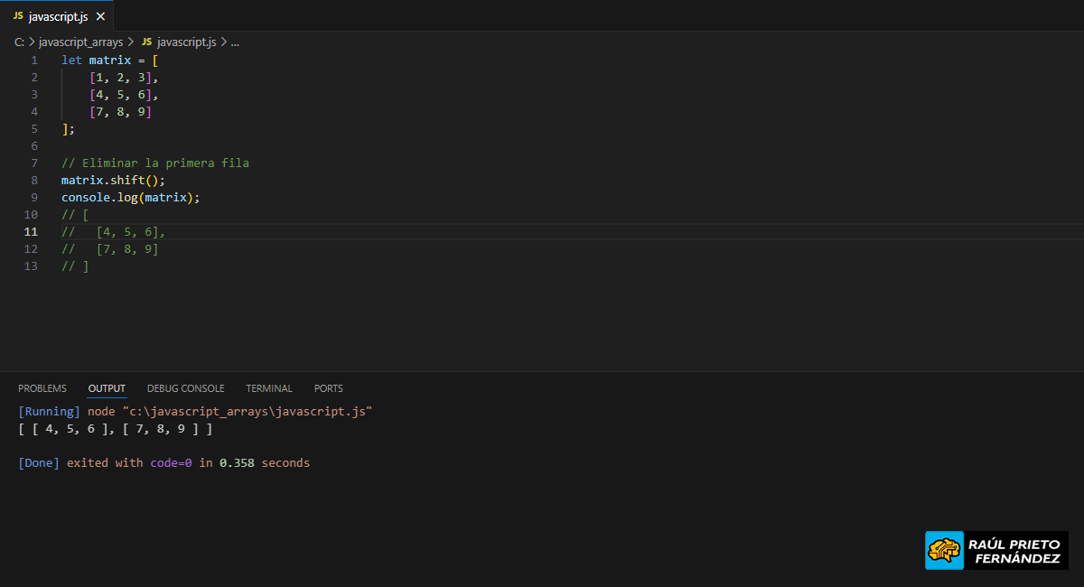Expand the breadcrumb ellipsis symbol list
The height and width of the screenshot is (587, 1084).
click(x=235, y=42)
